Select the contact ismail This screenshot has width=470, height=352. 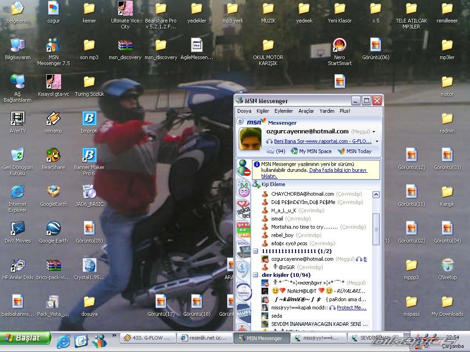coord(286,219)
